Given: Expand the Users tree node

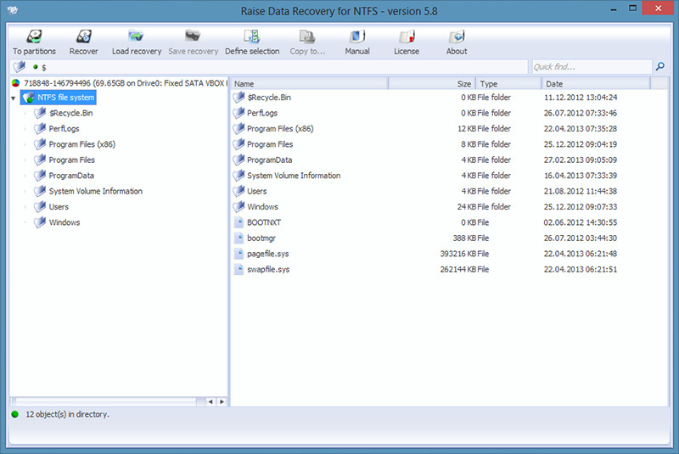Looking at the screenshot, I should (25, 207).
